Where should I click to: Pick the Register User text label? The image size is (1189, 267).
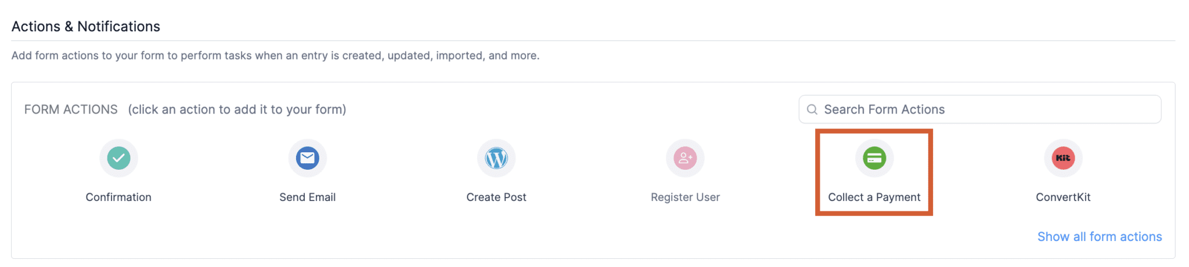pos(685,197)
